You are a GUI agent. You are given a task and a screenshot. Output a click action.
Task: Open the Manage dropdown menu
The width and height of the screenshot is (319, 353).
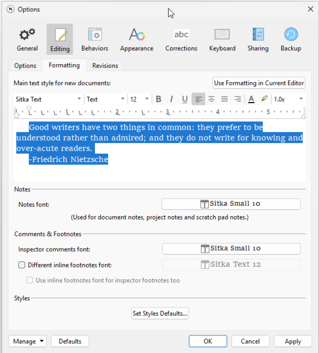tap(27, 341)
